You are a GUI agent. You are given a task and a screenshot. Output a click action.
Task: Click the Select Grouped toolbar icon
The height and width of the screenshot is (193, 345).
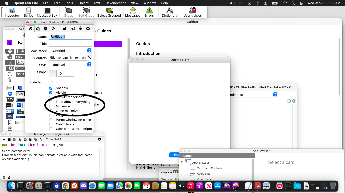point(109,12)
